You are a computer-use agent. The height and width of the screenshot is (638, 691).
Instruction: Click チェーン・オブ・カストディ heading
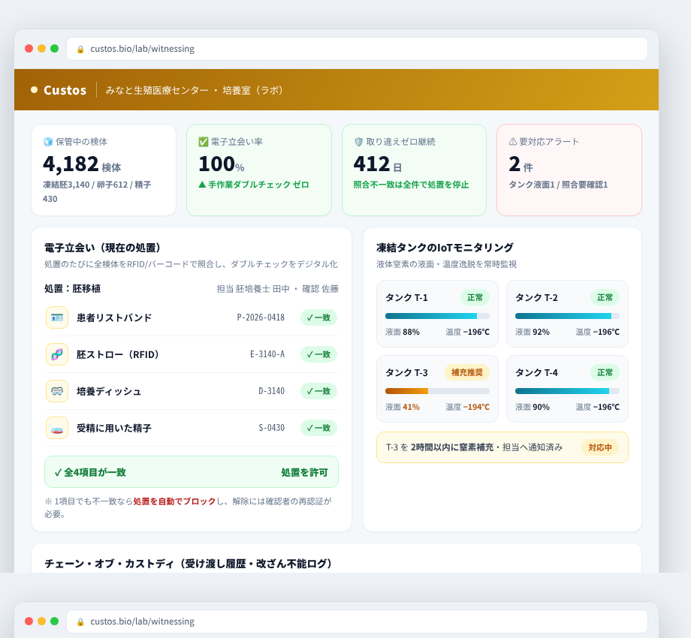coord(189,564)
